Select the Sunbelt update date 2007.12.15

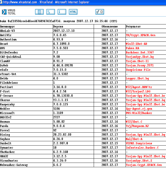click(110, 143)
